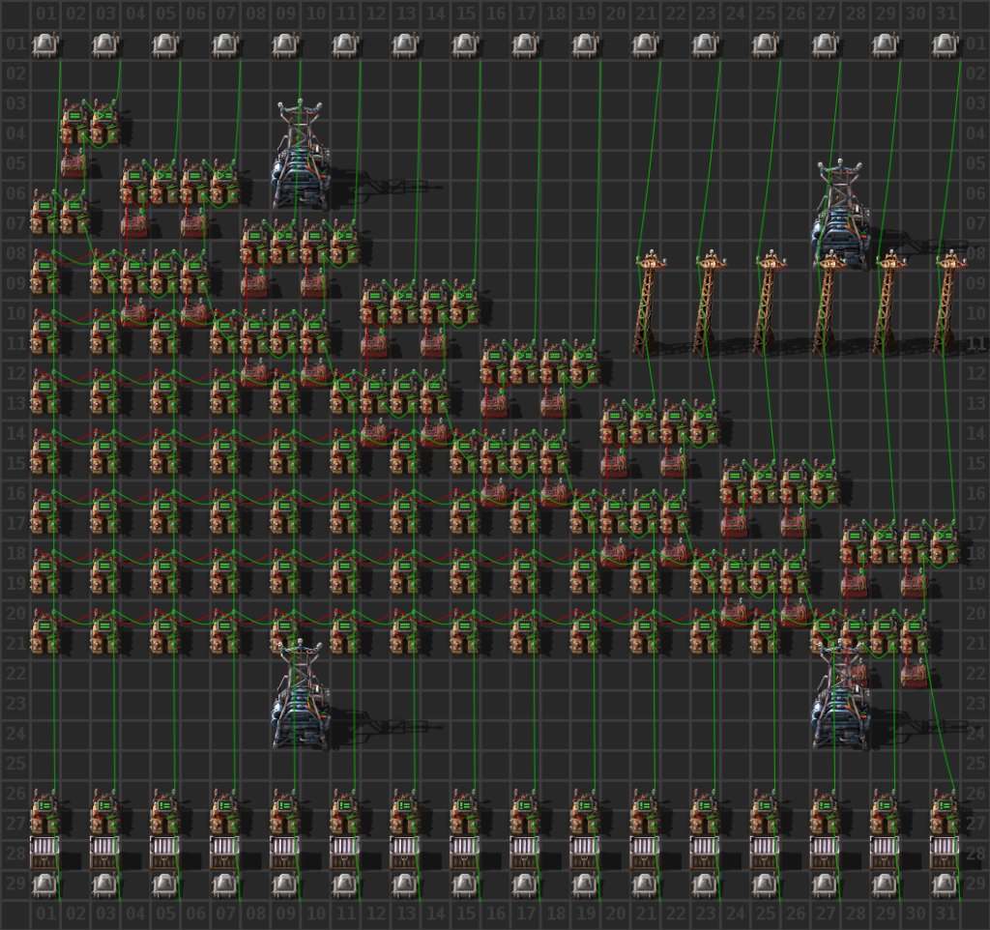
Task: Open the red constant combinator at column 16, row 13
Action: coord(493,404)
